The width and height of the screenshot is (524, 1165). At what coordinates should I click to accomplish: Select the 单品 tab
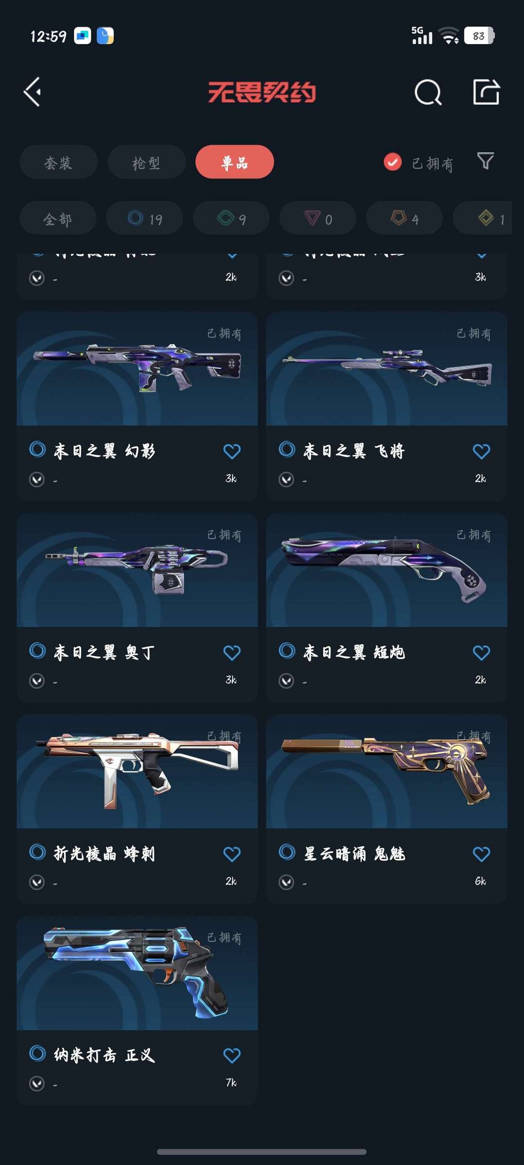[235, 162]
